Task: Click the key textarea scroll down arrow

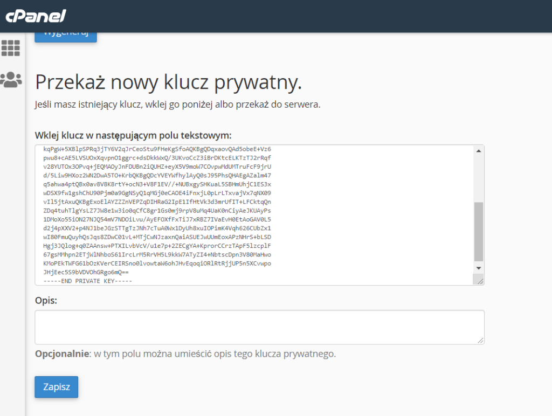Action: [479, 268]
